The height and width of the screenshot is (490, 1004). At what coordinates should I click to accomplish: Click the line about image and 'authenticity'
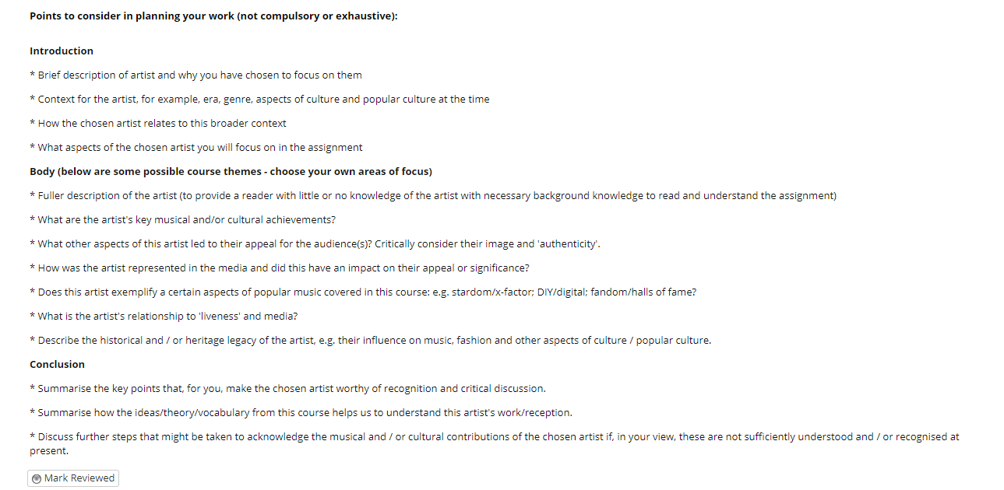pos(315,244)
